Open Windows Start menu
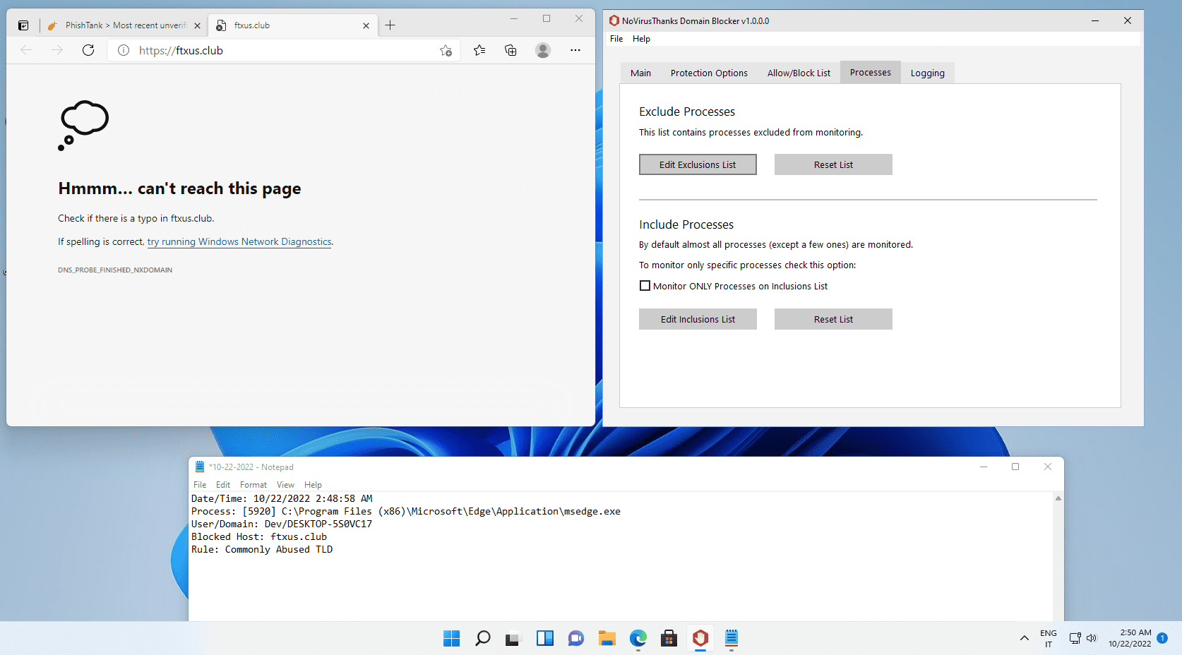 pos(451,638)
